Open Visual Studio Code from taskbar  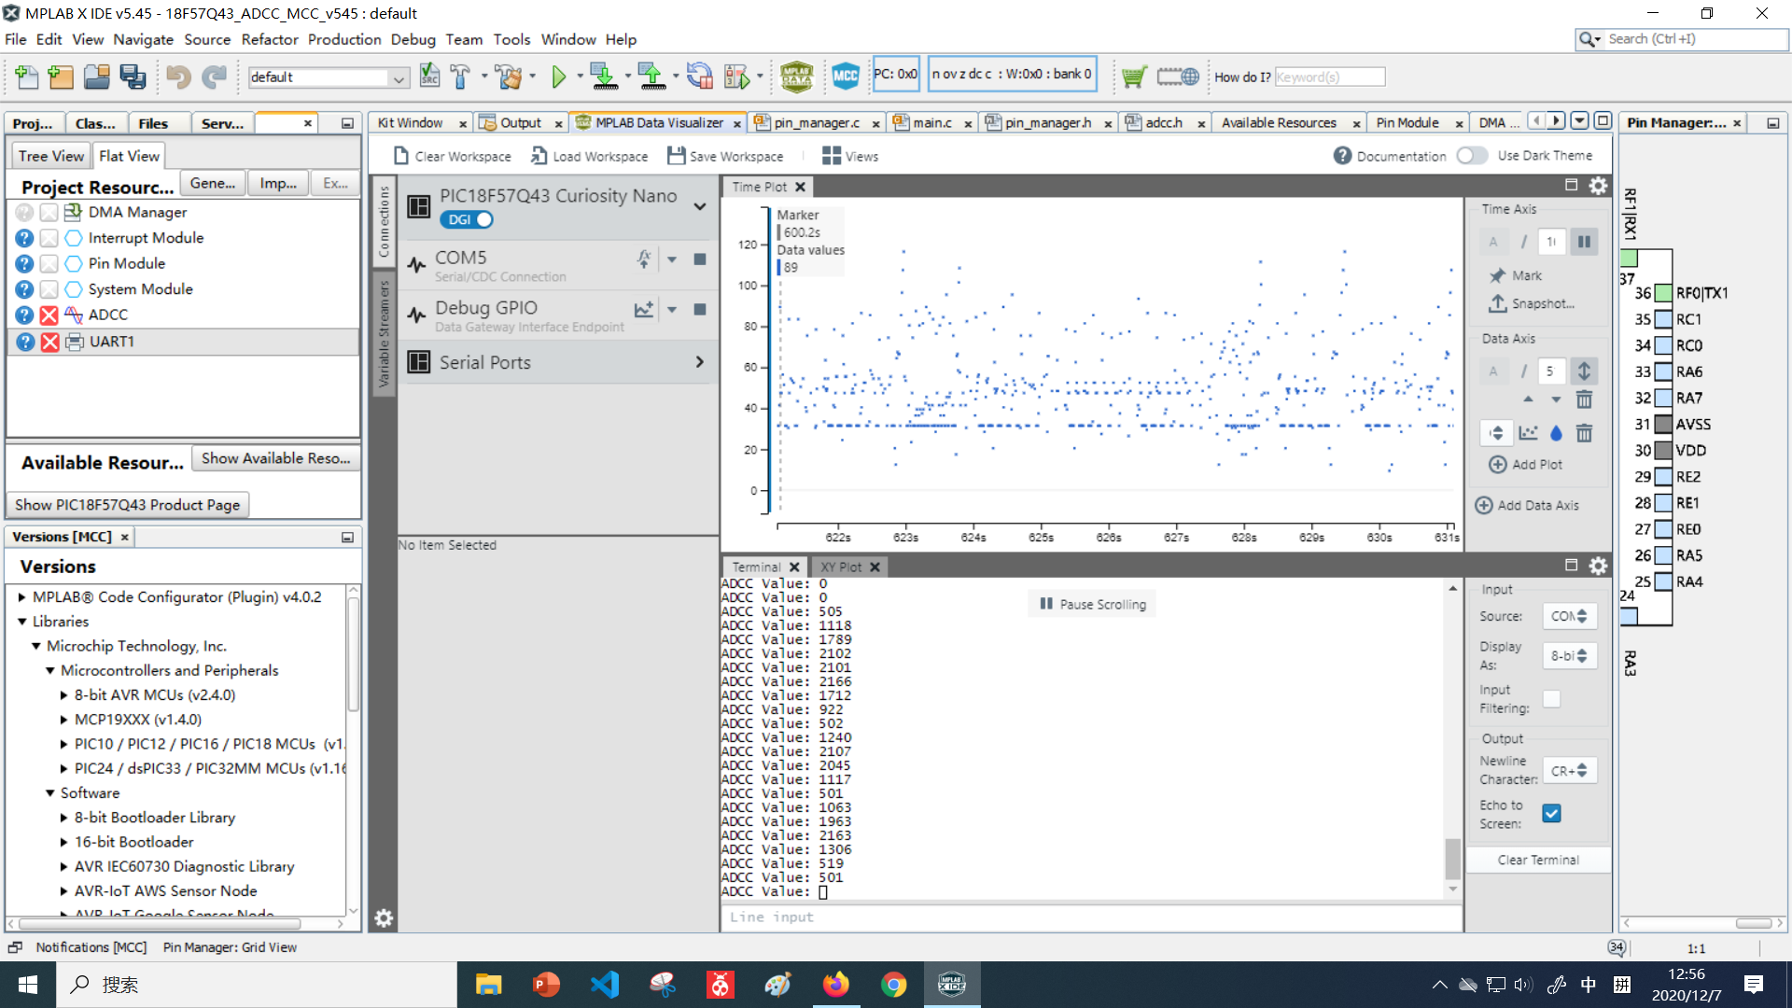pos(605,985)
